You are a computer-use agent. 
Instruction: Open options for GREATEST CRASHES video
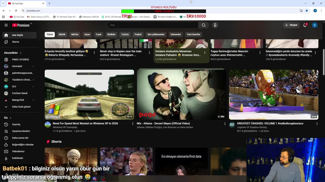pos(317,124)
